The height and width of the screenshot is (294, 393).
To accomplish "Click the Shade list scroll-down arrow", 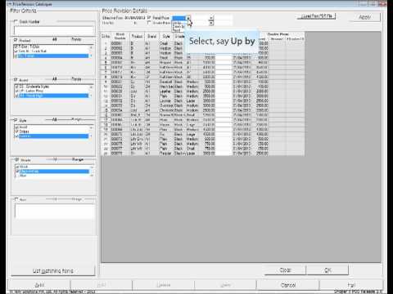I will click(x=92, y=176).
